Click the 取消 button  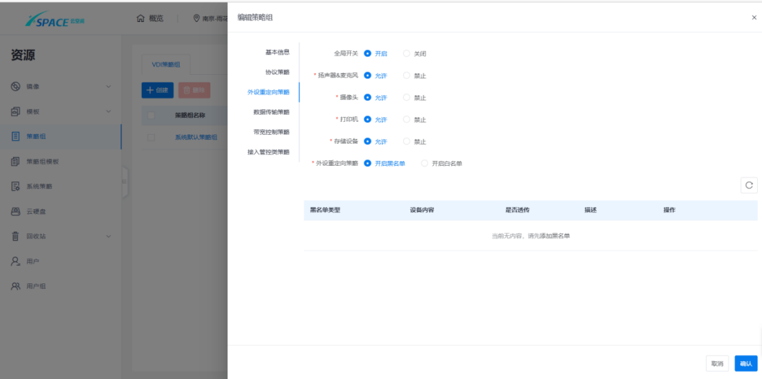(x=717, y=363)
